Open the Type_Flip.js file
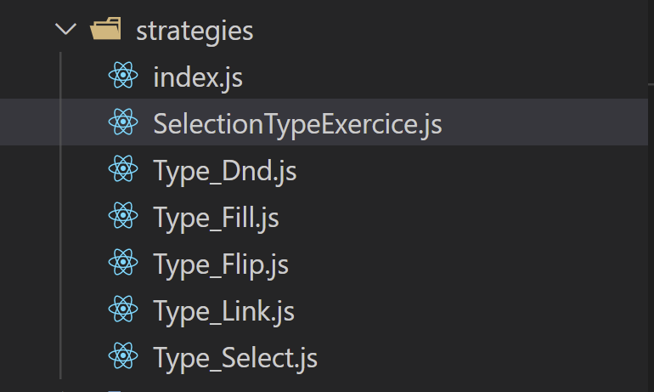Viewport: 654px width, 392px height. pyautogui.click(x=221, y=264)
